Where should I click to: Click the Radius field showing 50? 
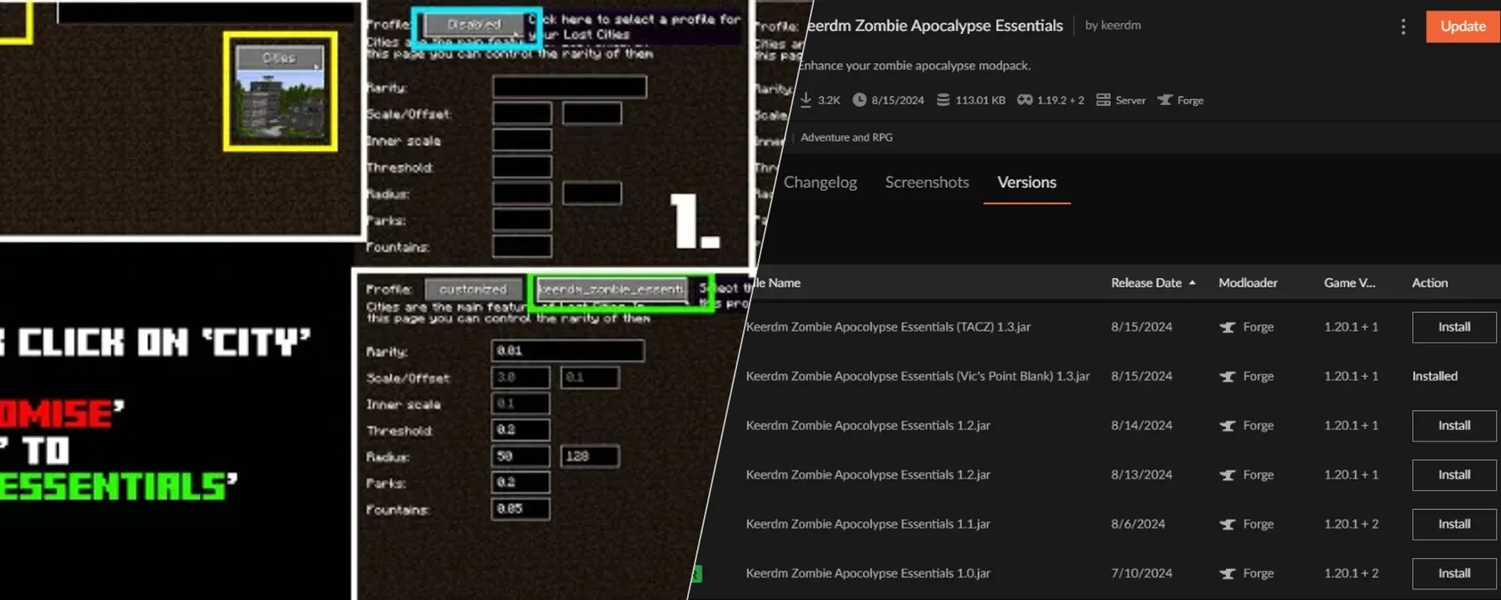521,457
